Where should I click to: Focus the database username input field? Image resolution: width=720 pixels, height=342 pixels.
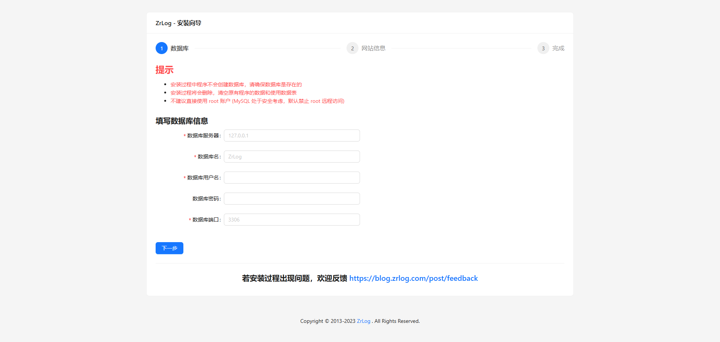tap(292, 178)
